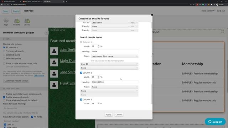Open the Help center dropdown menu

tap(208, 11)
